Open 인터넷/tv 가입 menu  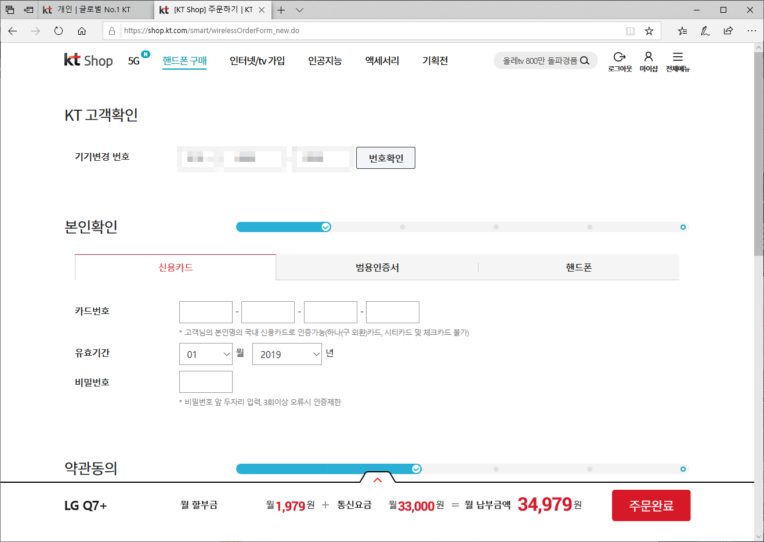[257, 60]
